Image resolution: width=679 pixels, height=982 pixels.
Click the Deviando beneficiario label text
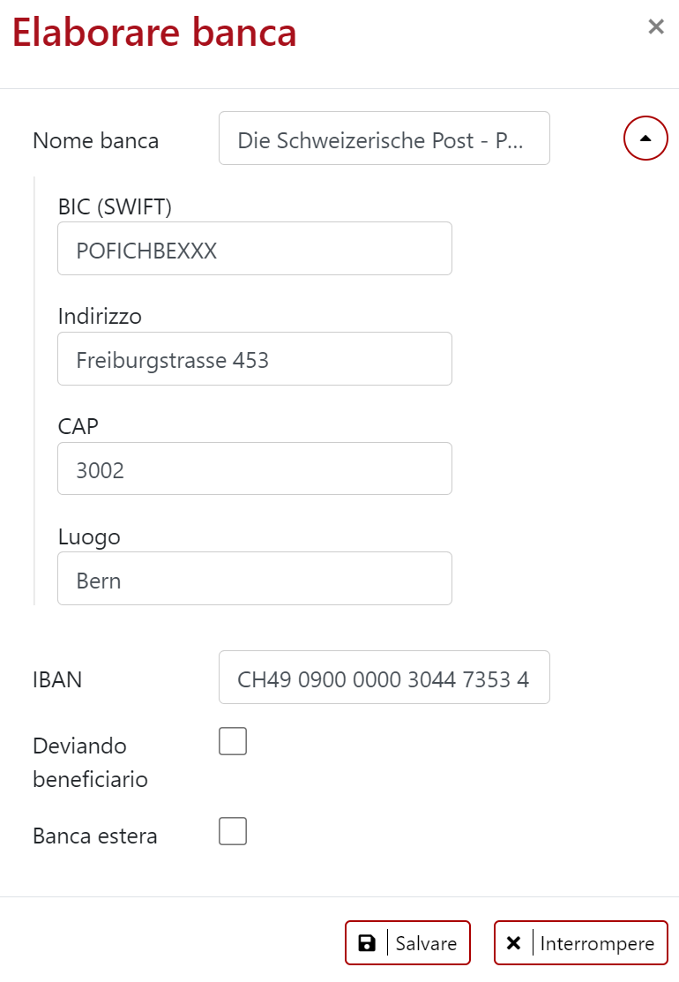pos(91,761)
